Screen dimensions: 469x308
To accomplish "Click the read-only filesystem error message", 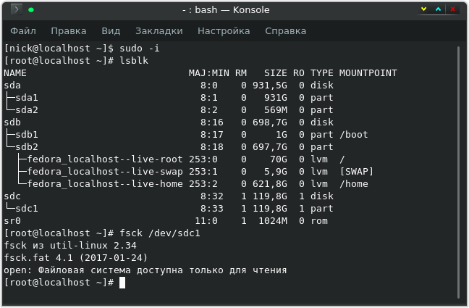I will click(x=145, y=270).
